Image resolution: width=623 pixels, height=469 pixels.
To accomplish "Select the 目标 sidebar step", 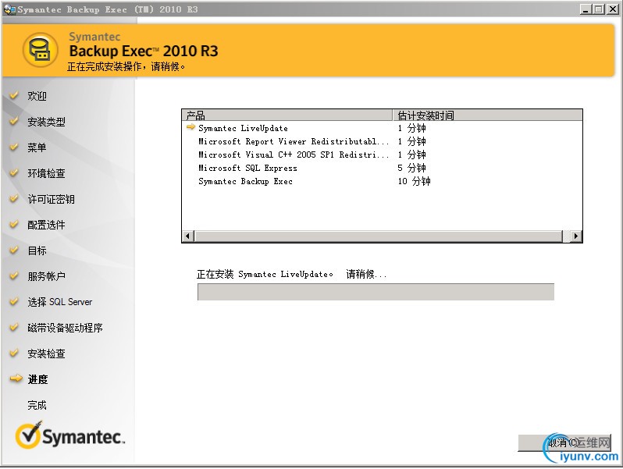I will click(37, 251).
